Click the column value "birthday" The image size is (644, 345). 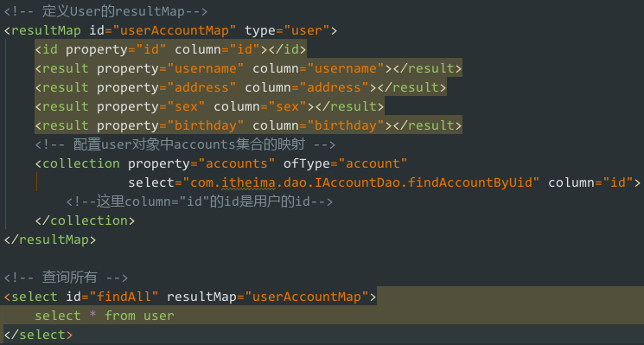346,125
